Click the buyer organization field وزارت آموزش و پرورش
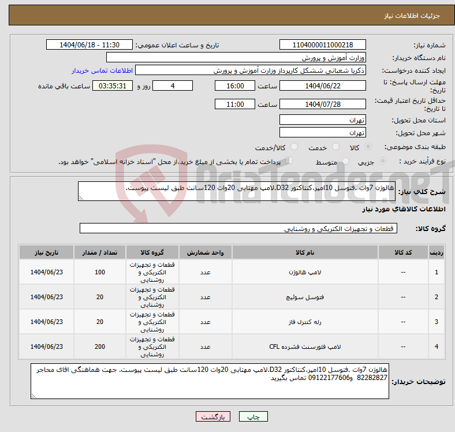This screenshot has width=455, height=432. click(x=236, y=58)
